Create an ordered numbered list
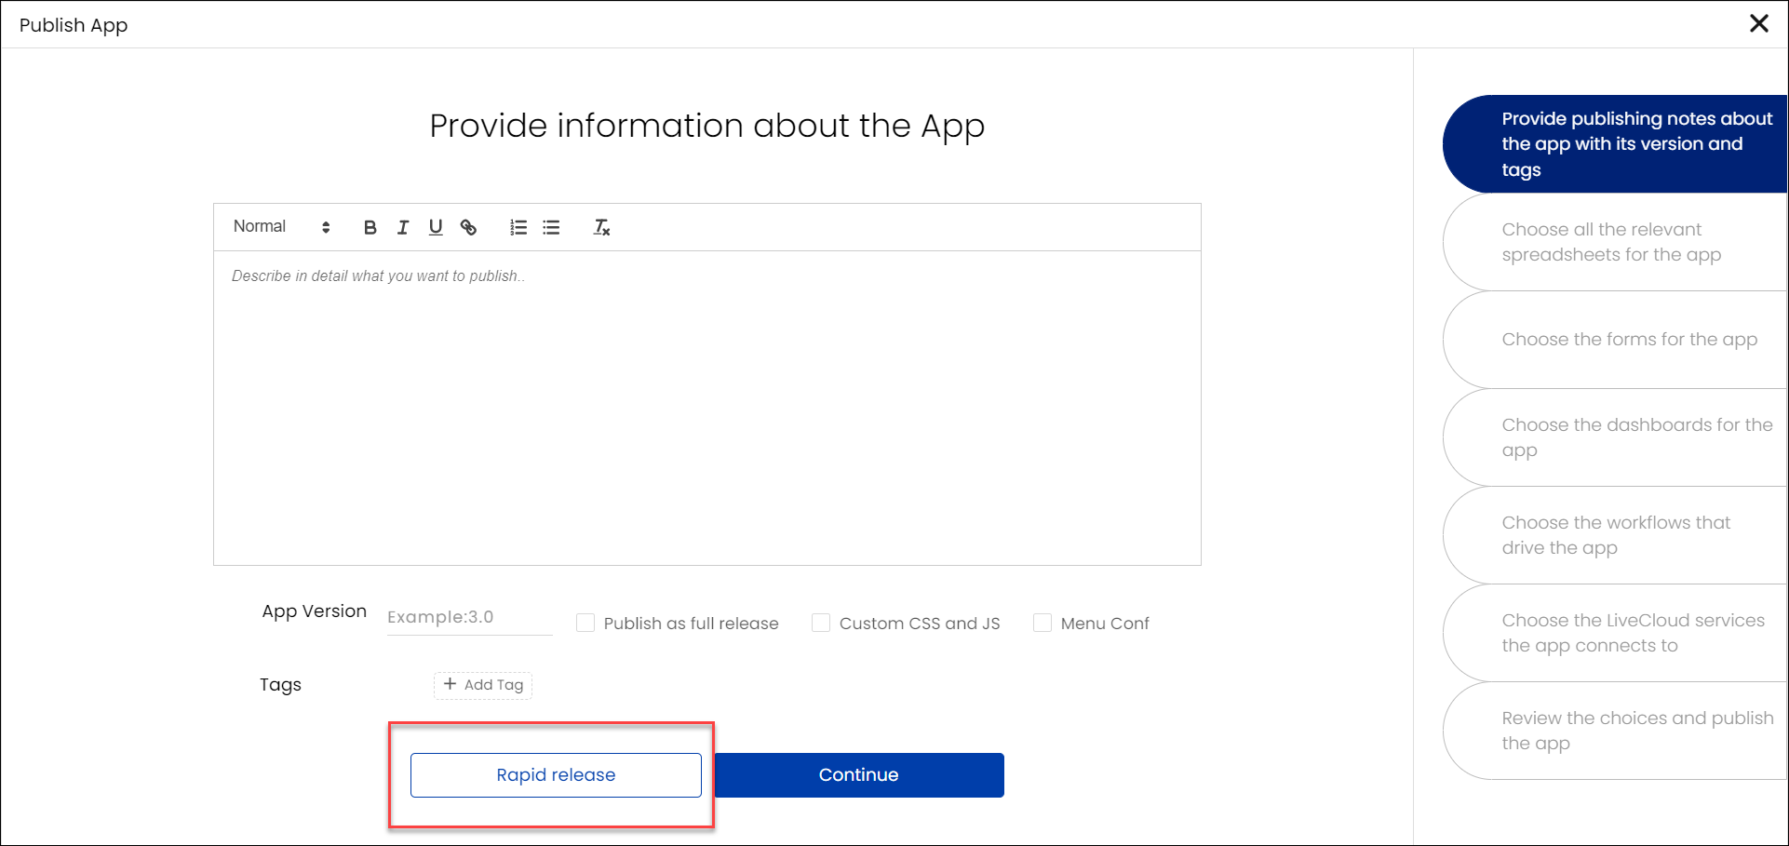Screen dimensions: 1789x846 (518, 227)
